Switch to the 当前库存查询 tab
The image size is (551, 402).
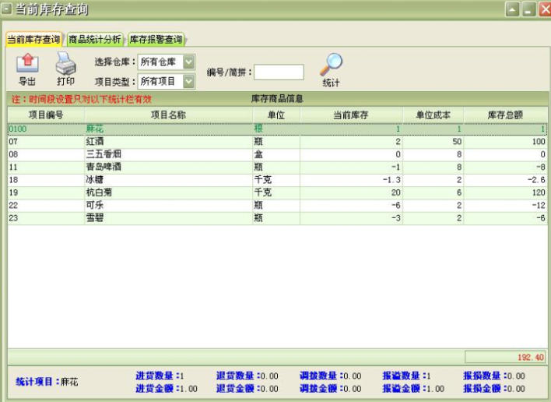(x=33, y=40)
